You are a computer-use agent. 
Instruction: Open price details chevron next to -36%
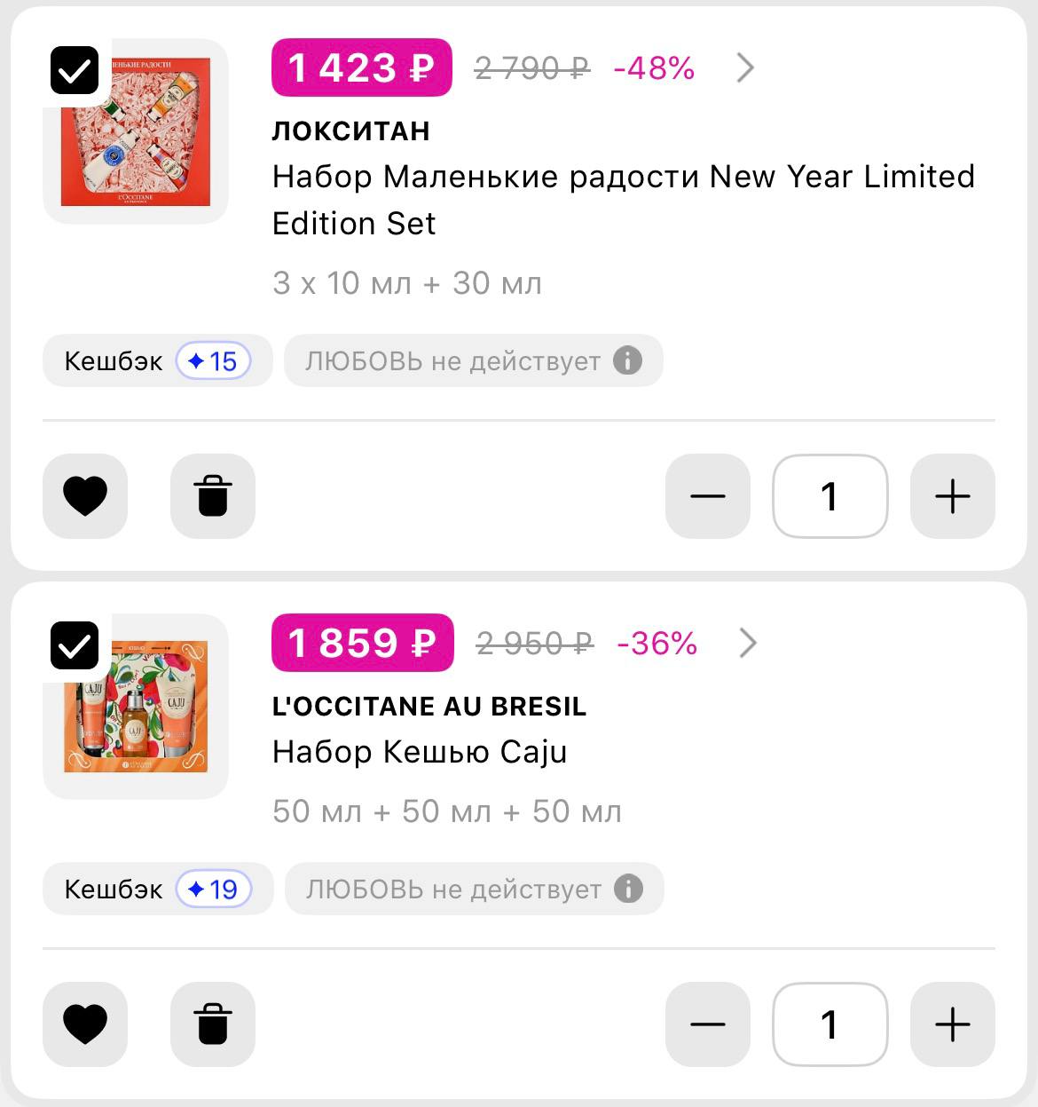point(748,643)
